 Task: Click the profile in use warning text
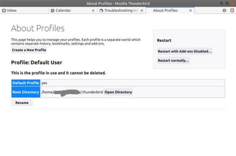click(58, 73)
